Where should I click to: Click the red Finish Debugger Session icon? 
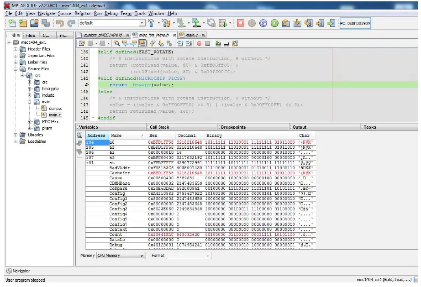tap(241, 23)
